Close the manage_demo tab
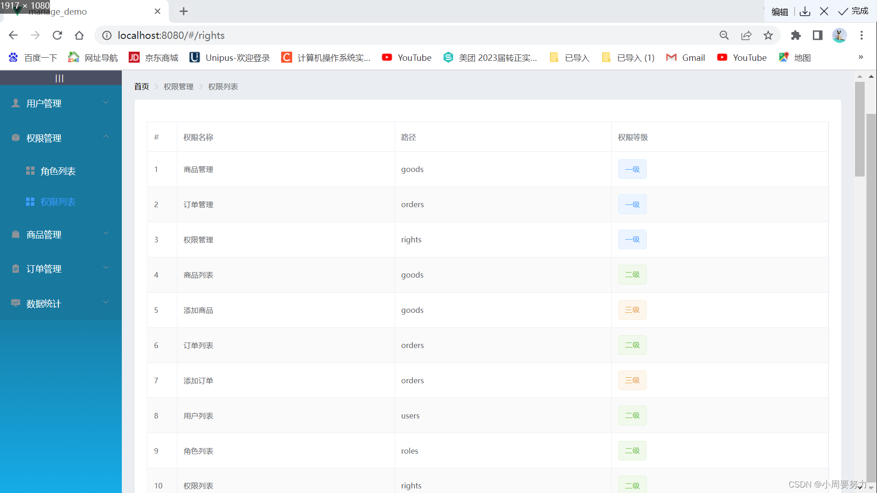Screen dimensions: 877x493 click(x=158, y=11)
